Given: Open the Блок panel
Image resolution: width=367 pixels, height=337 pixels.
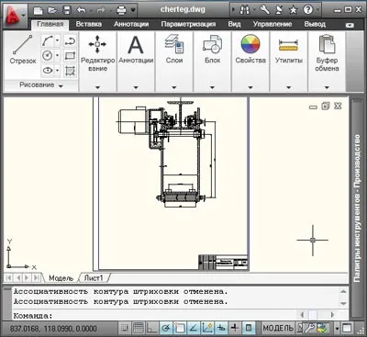Looking at the screenshot, I should (212, 44).
